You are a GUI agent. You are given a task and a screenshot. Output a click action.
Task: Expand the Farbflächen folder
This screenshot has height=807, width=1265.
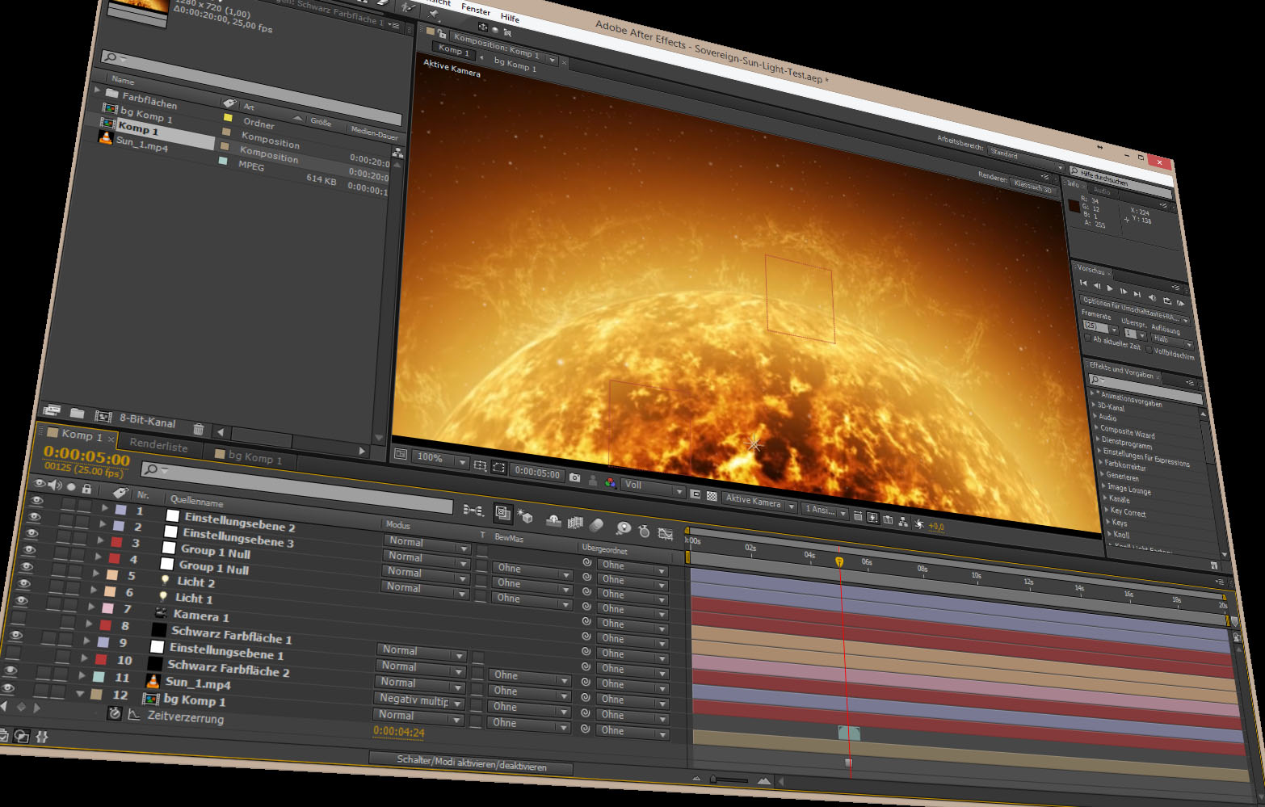tap(98, 90)
